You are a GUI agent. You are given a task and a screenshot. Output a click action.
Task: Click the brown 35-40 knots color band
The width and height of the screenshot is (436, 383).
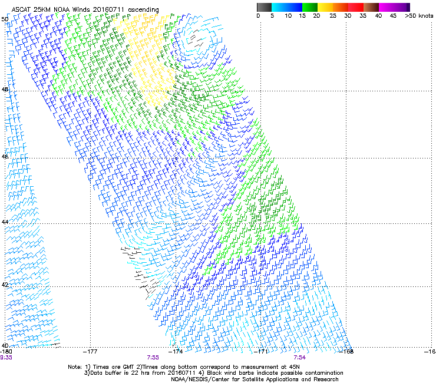click(371, 7)
